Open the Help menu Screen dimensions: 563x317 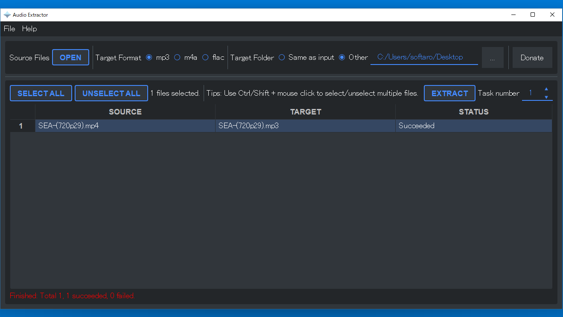[x=29, y=29]
